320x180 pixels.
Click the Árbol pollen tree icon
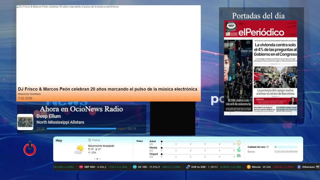click(239, 143)
